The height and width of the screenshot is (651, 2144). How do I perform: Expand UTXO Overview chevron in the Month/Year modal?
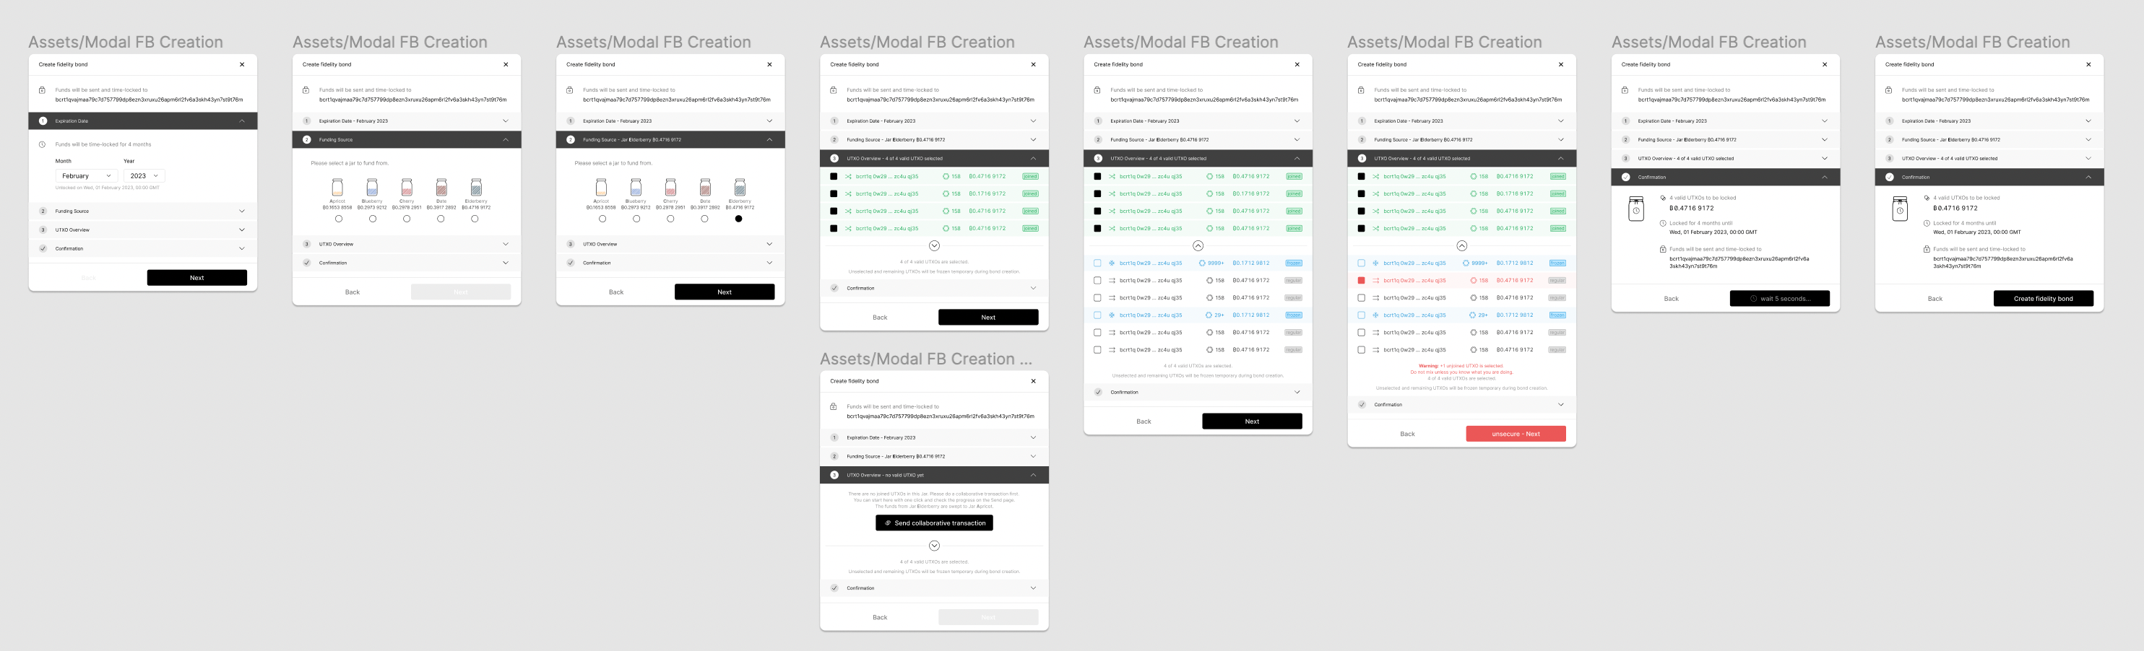pos(242,230)
